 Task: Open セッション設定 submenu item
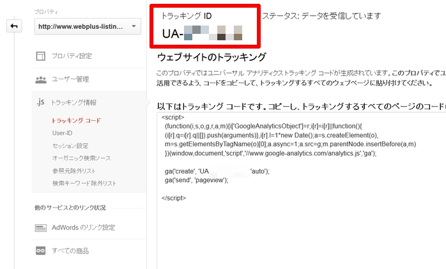click(x=70, y=146)
